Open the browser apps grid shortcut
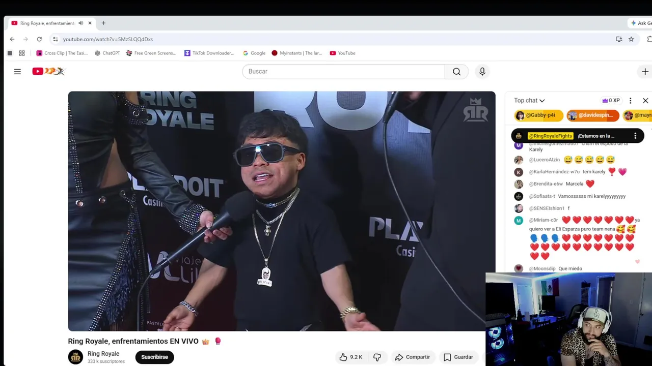Image resolution: width=652 pixels, height=366 pixels. click(x=22, y=53)
